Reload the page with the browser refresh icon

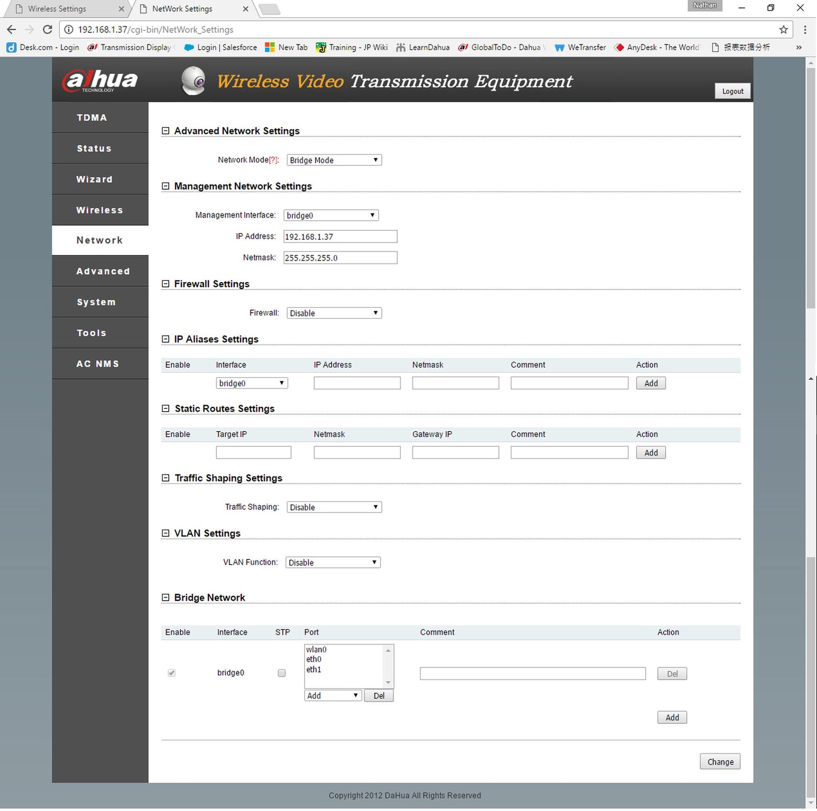[48, 30]
